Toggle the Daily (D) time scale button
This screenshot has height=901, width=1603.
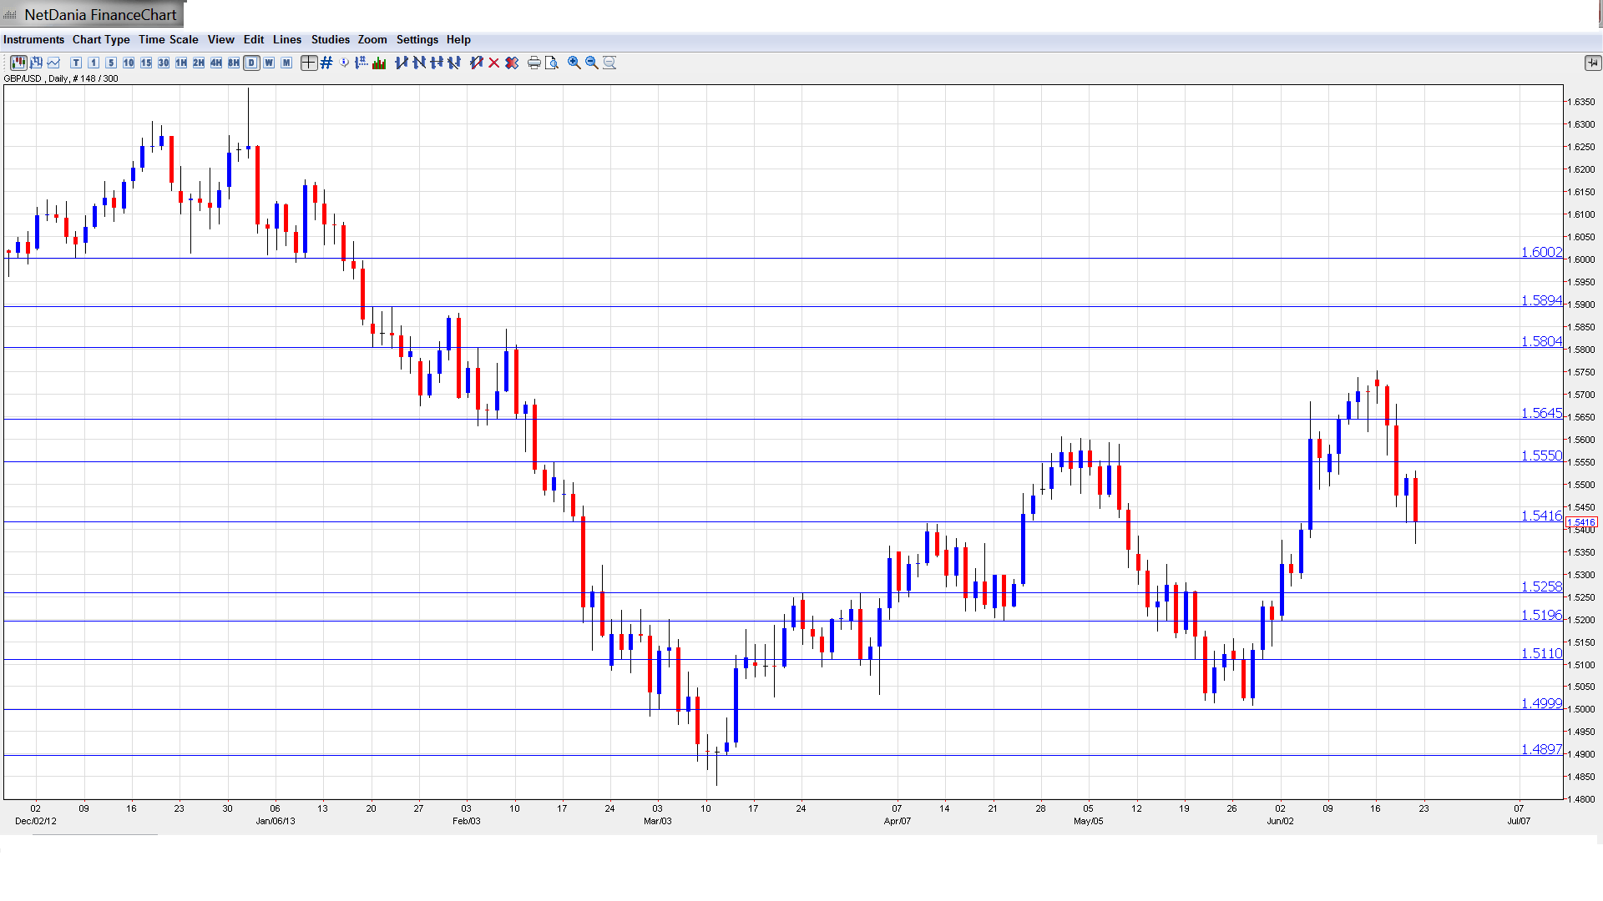(251, 63)
